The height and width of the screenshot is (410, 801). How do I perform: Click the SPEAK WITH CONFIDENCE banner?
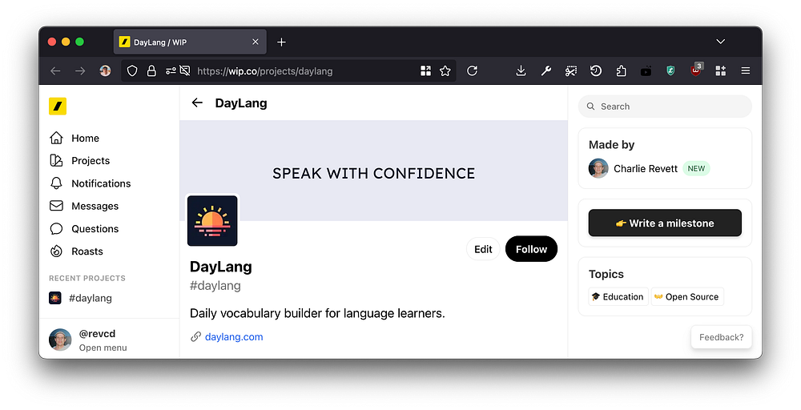tap(373, 171)
